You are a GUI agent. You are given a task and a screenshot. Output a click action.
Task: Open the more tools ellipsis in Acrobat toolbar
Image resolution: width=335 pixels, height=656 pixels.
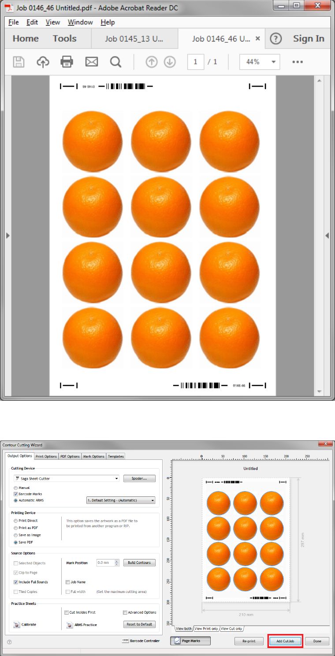298,62
